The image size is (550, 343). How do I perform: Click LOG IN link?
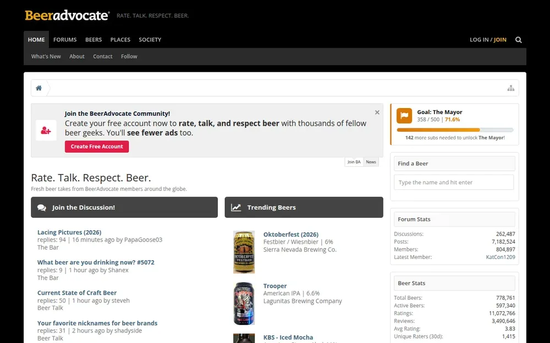(x=479, y=40)
